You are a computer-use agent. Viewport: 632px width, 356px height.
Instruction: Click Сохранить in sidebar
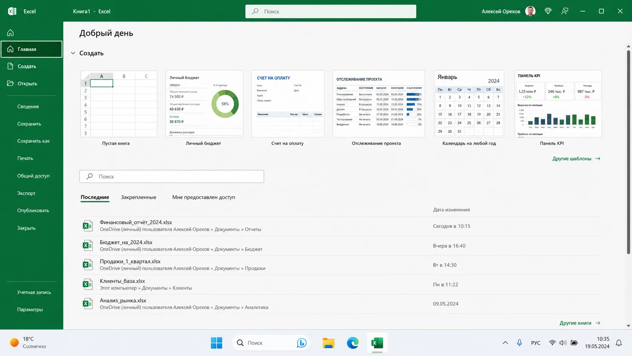coord(29,124)
